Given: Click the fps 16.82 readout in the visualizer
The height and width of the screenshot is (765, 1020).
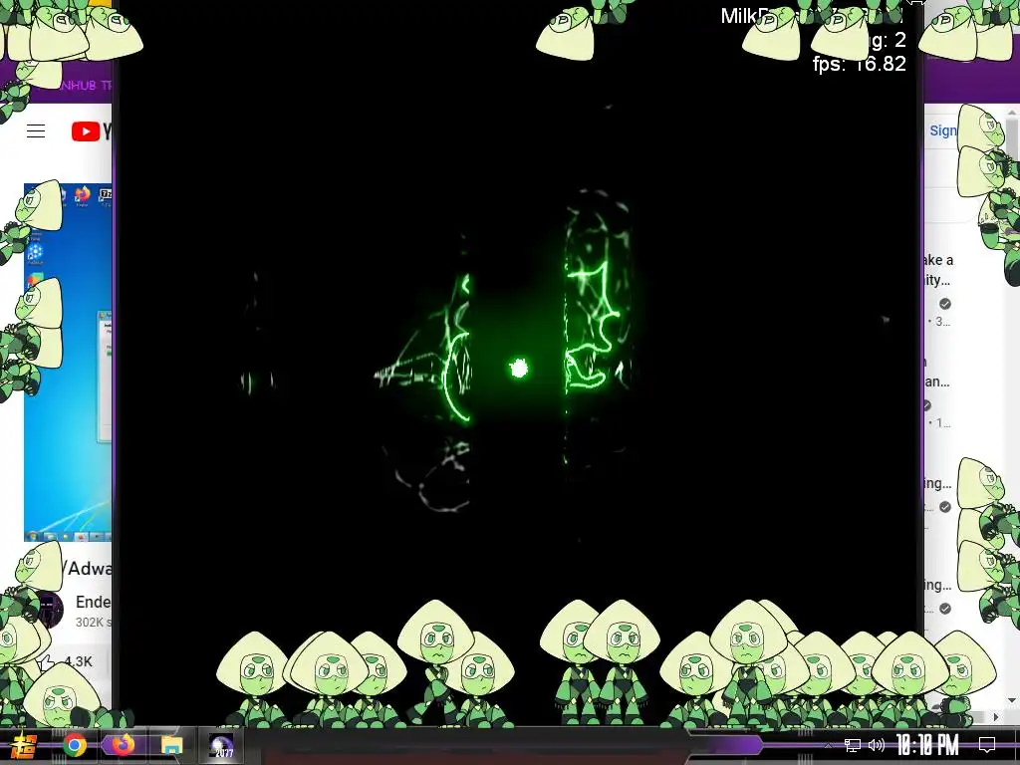Looking at the screenshot, I should click(859, 64).
